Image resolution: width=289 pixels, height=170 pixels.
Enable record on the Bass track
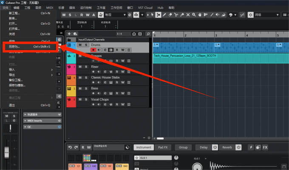pos(93,93)
